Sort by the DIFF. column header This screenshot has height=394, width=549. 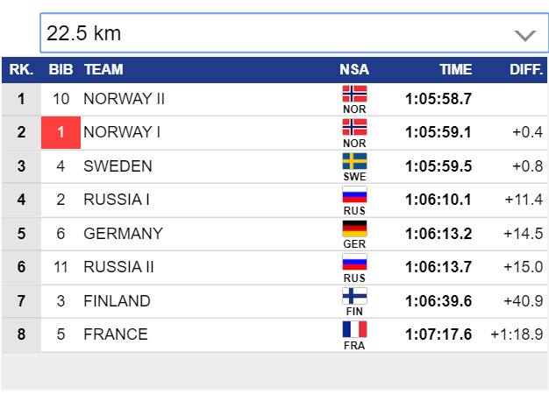526,69
